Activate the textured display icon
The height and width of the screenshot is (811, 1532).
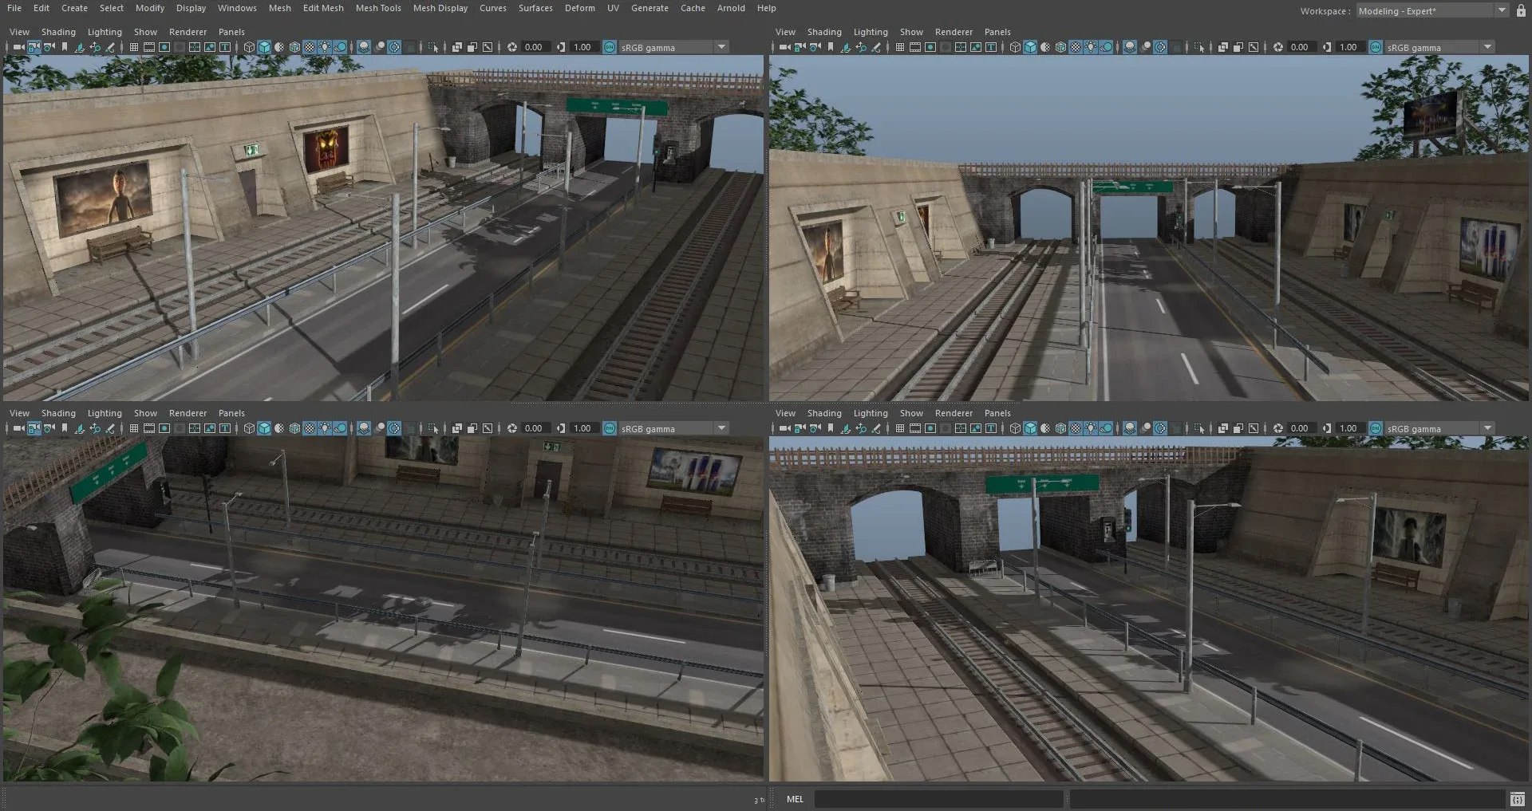click(310, 47)
